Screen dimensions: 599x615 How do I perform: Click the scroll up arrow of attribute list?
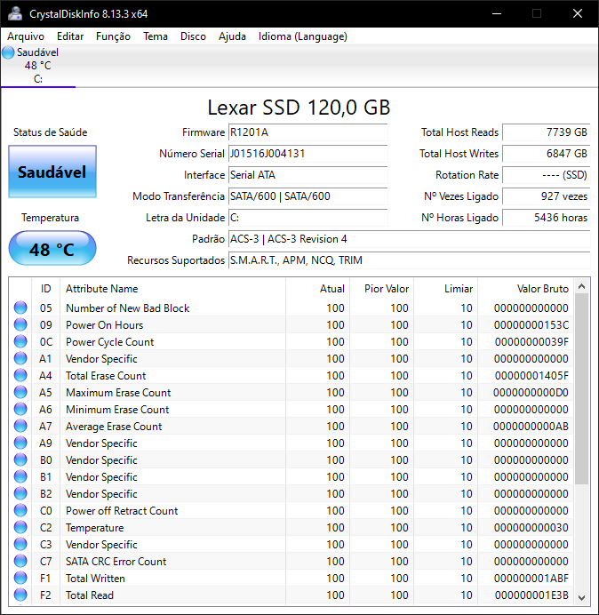[582, 286]
